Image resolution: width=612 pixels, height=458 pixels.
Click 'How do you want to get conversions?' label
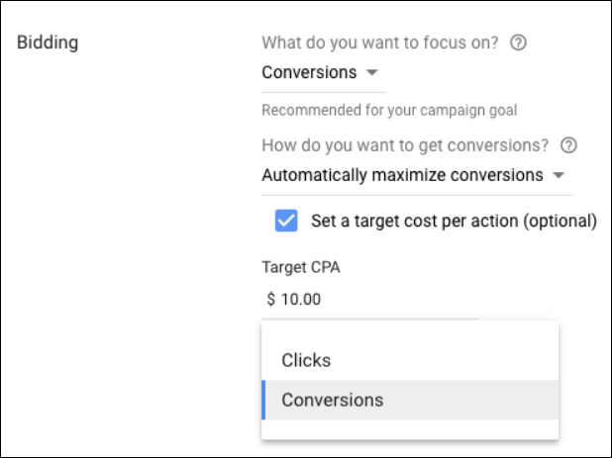tap(405, 145)
